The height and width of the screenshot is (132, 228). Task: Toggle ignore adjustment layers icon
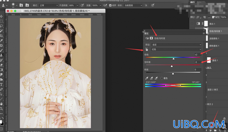tap(146, 5)
